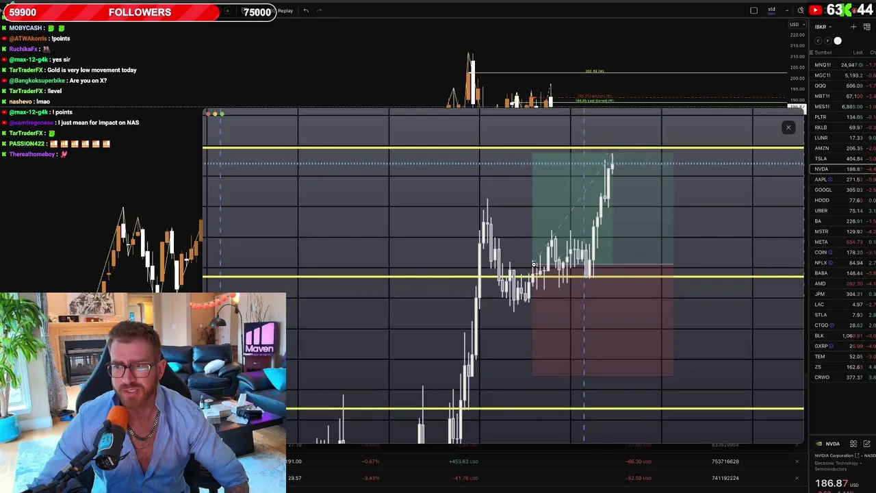Click the YouTube icon in the top right overlay
Viewport: 876px width, 493px height.
(x=815, y=10)
